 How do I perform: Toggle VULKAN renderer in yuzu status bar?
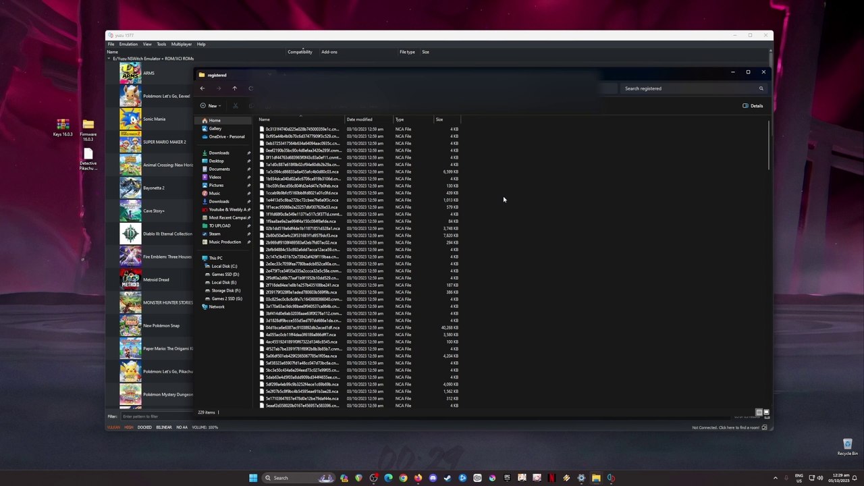[113, 427]
